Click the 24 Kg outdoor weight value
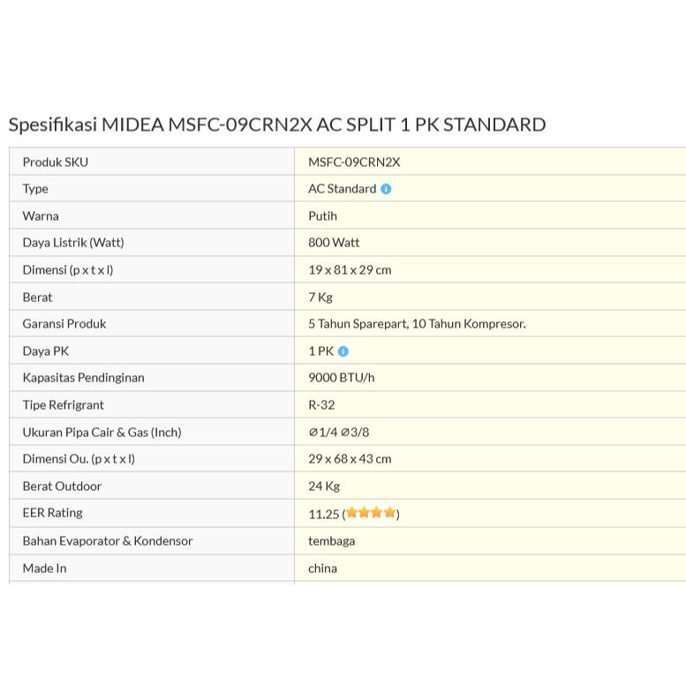Viewport: 686px width, 686px height. [324, 486]
